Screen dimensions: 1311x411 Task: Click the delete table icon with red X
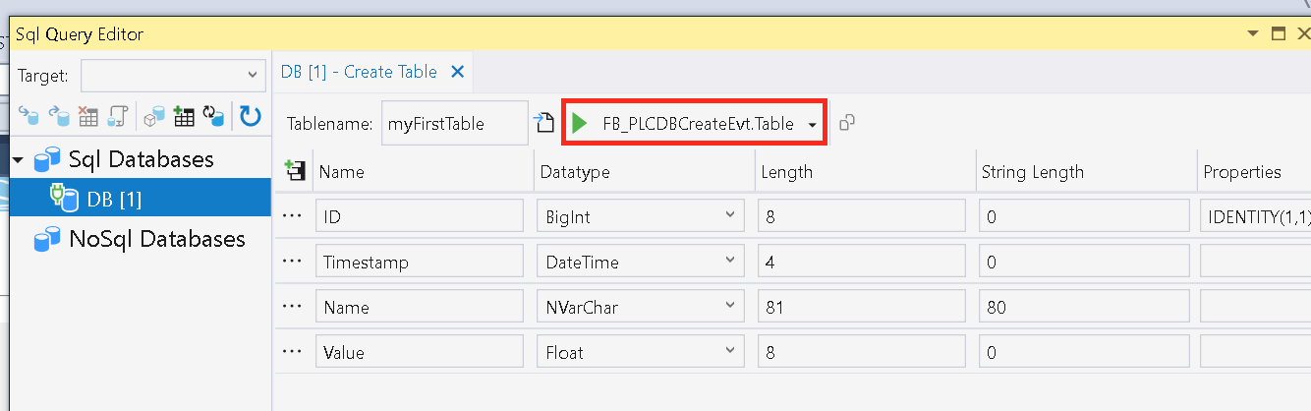88,117
